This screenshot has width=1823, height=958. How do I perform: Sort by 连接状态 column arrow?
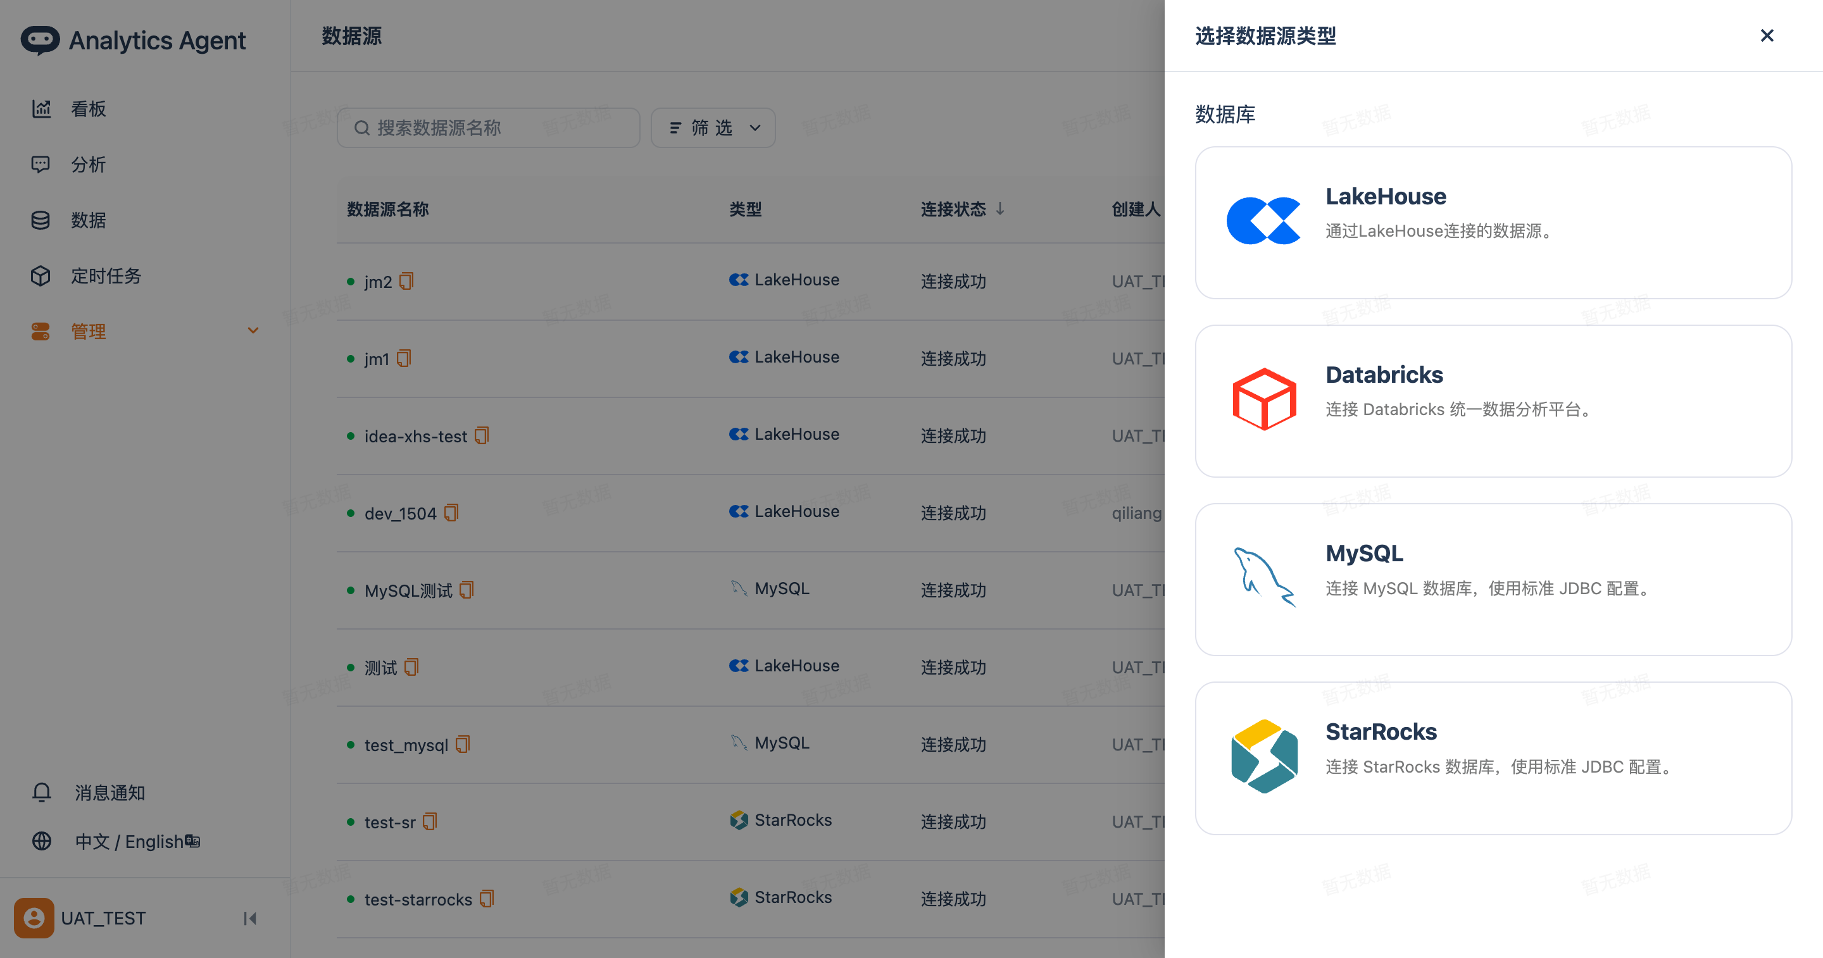[1000, 209]
